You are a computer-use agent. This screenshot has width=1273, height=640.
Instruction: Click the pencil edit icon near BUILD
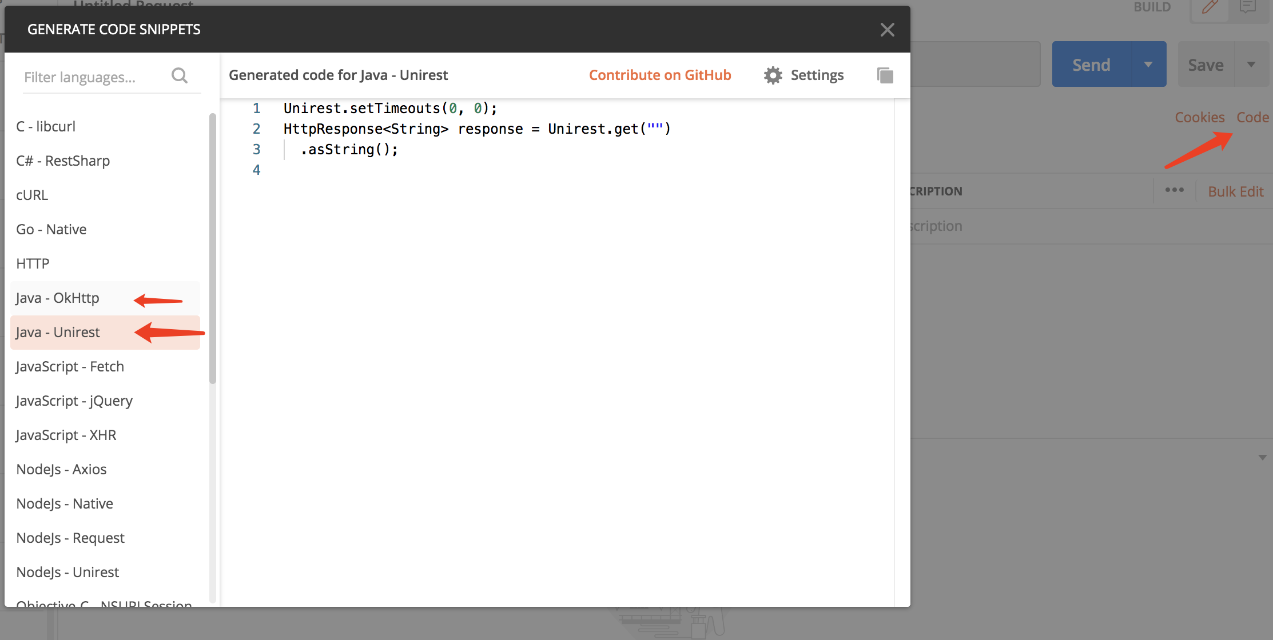[1210, 7]
